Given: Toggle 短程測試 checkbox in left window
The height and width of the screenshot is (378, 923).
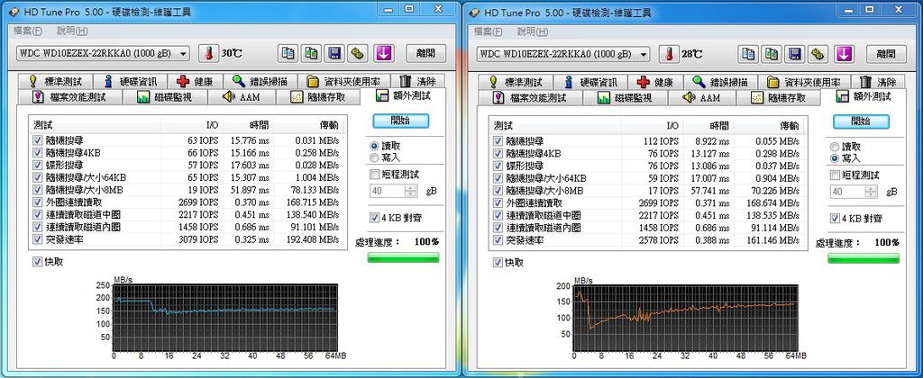Looking at the screenshot, I should point(374,174).
